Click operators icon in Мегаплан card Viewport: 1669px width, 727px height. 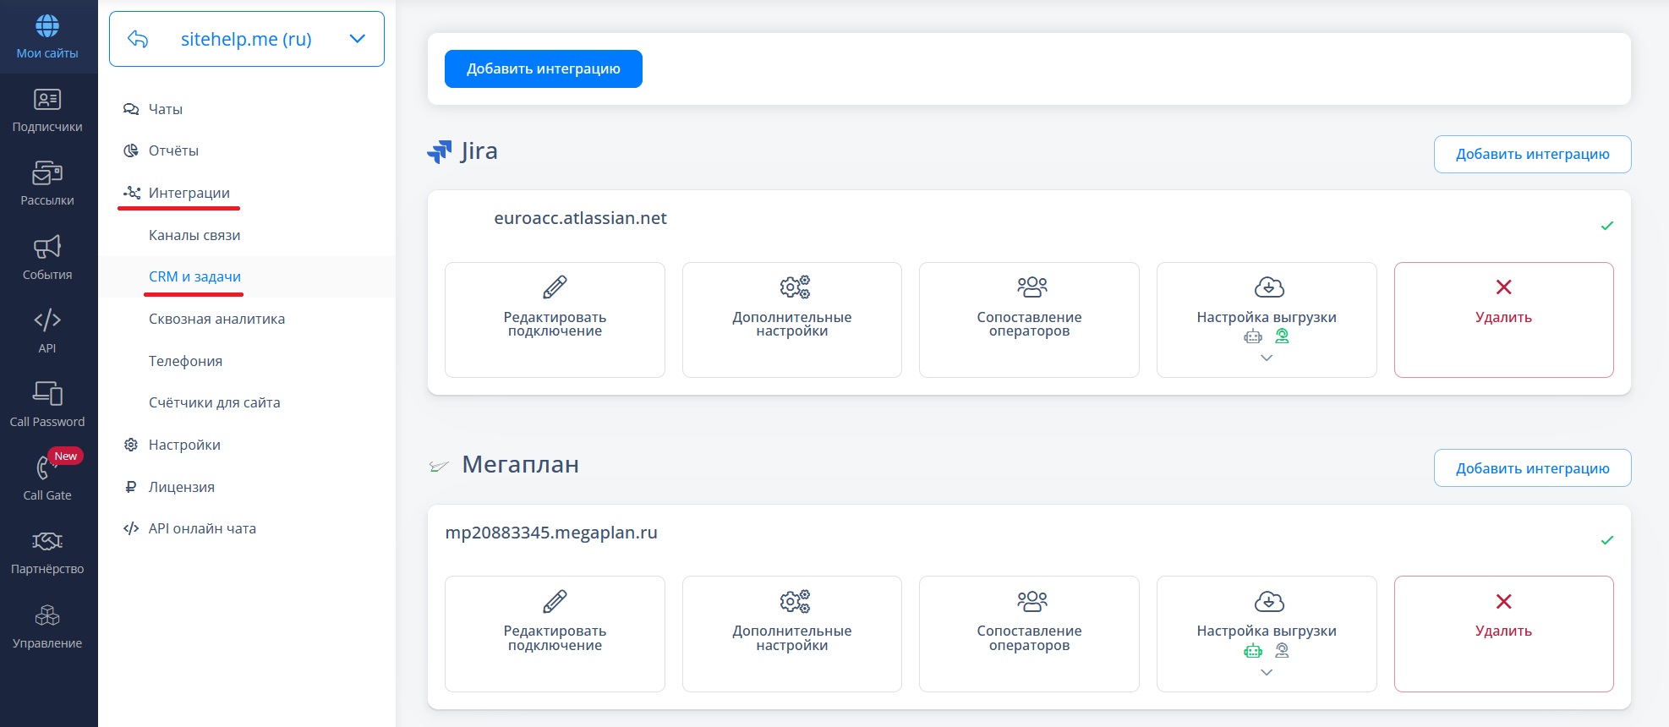coord(1032,602)
